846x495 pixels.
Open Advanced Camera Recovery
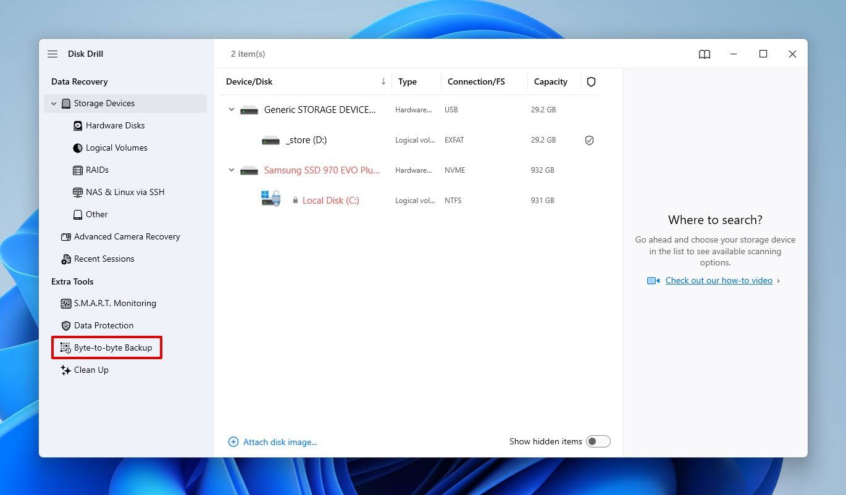(127, 237)
